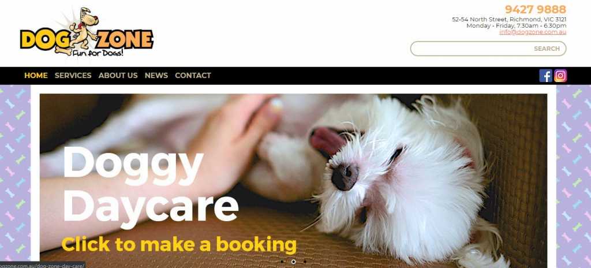The width and height of the screenshot is (591, 268).
Task: Click the cartoon dog mascot in logo
Action: pos(84,29)
